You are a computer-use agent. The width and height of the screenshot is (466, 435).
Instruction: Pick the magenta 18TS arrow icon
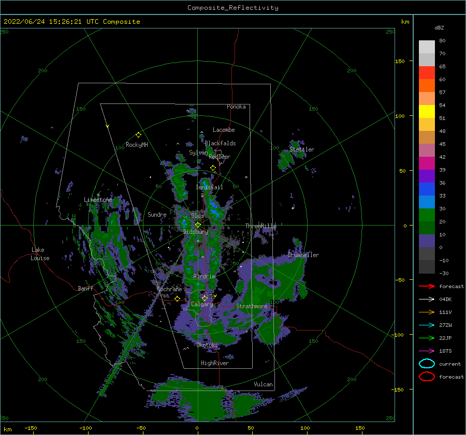tap(427, 351)
